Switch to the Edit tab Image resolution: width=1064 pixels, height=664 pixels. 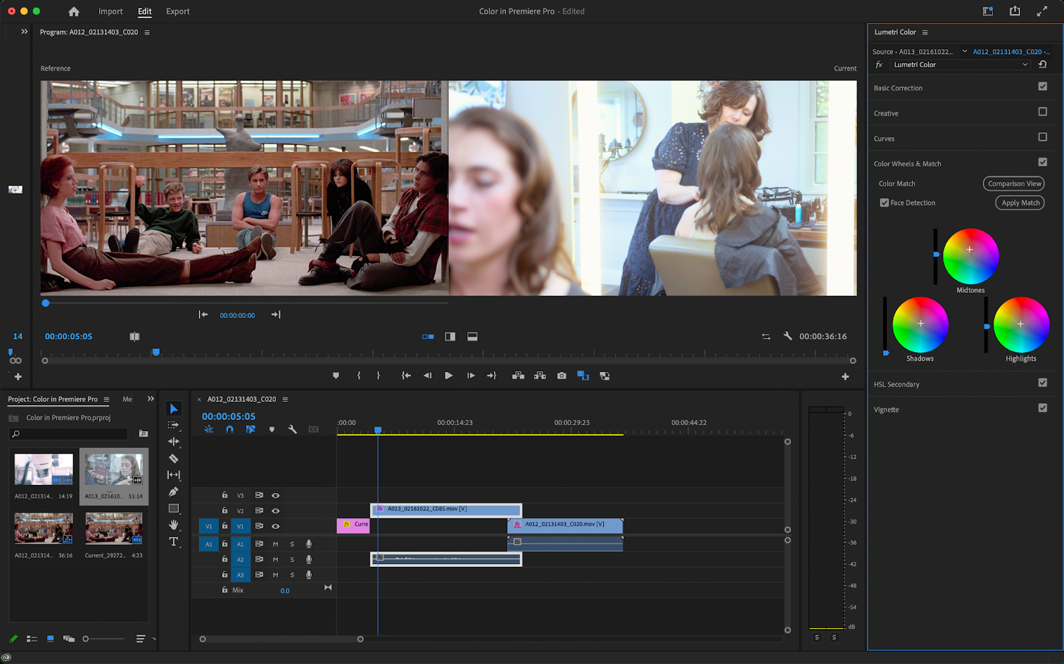point(145,11)
